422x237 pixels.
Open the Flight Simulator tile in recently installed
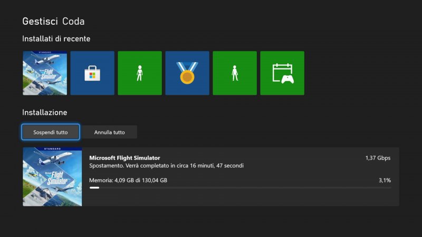click(x=45, y=73)
